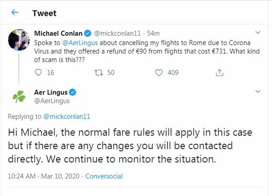Image resolution: width=272 pixels, height=196 pixels.
Task: Click the @AerLingus handle under account name
Action: 52,101
